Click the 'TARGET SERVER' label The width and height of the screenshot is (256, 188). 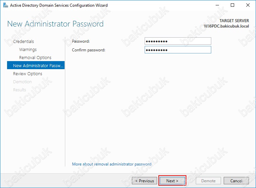[234, 21]
